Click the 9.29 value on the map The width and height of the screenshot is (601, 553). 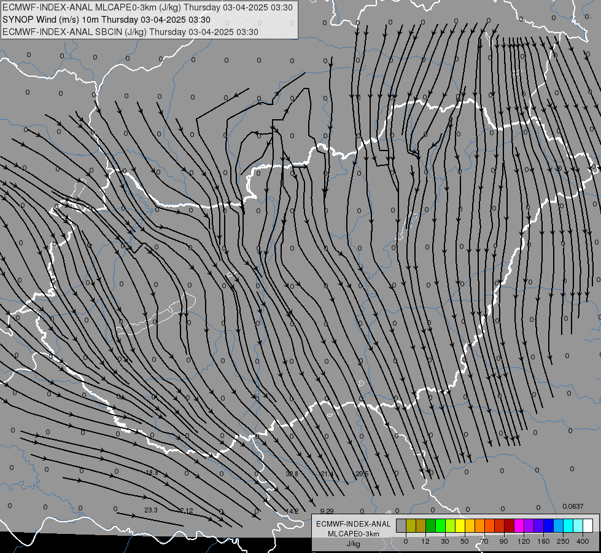pyautogui.click(x=327, y=511)
